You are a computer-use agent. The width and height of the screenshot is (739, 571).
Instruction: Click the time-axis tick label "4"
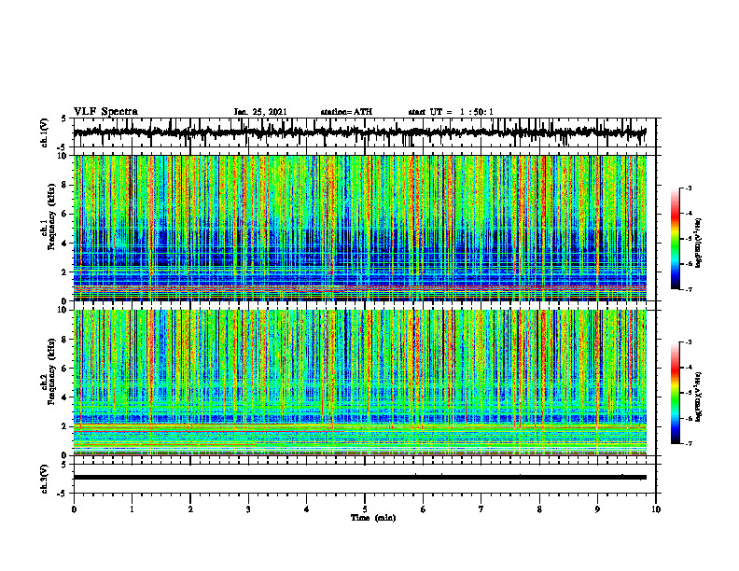coord(306,509)
